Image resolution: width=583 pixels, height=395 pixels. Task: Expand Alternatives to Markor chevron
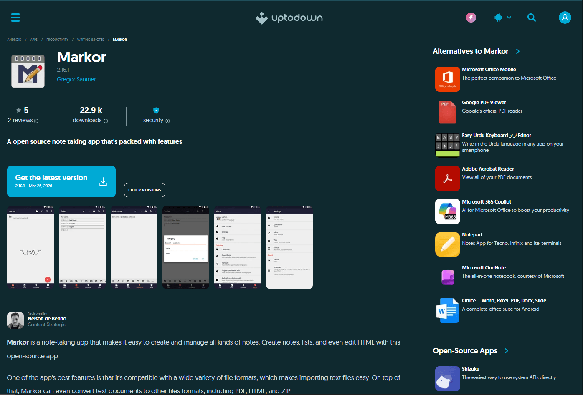tap(518, 51)
